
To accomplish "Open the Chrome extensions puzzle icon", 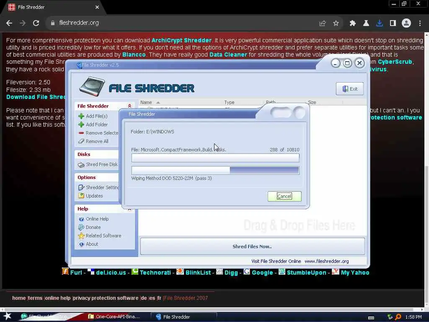I will 353,23.
